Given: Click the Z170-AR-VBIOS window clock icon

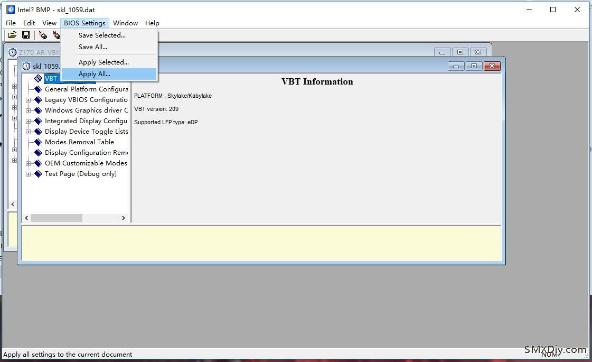Looking at the screenshot, I should [x=13, y=52].
